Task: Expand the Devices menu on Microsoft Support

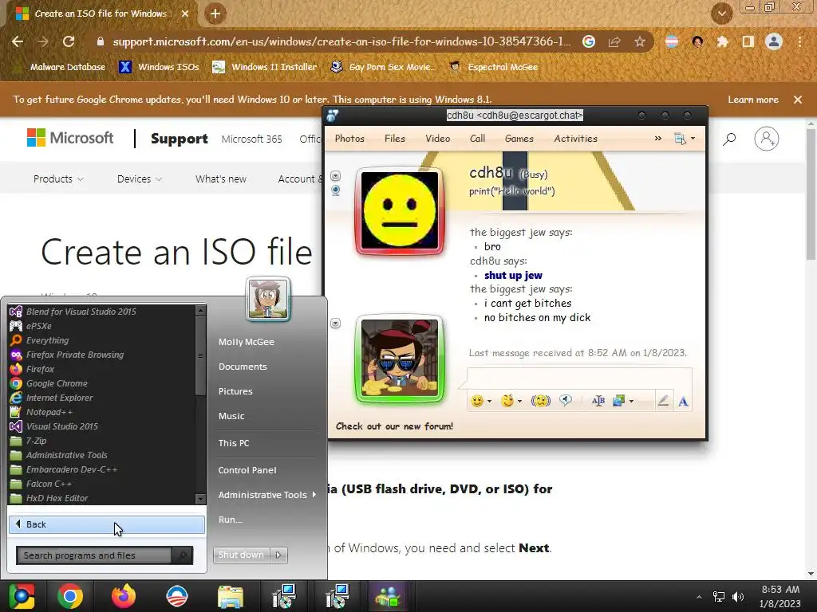Action: click(139, 179)
